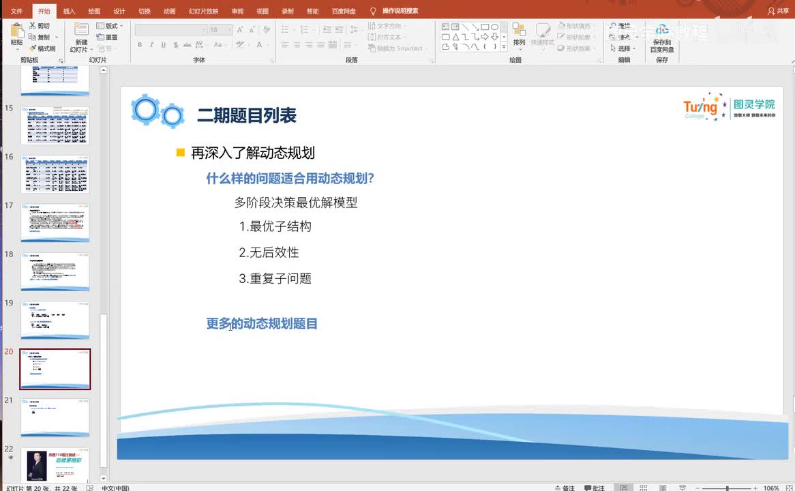Screen dimensions: 795x491
Task: Increase font size with the larger A icon
Action: (x=240, y=30)
